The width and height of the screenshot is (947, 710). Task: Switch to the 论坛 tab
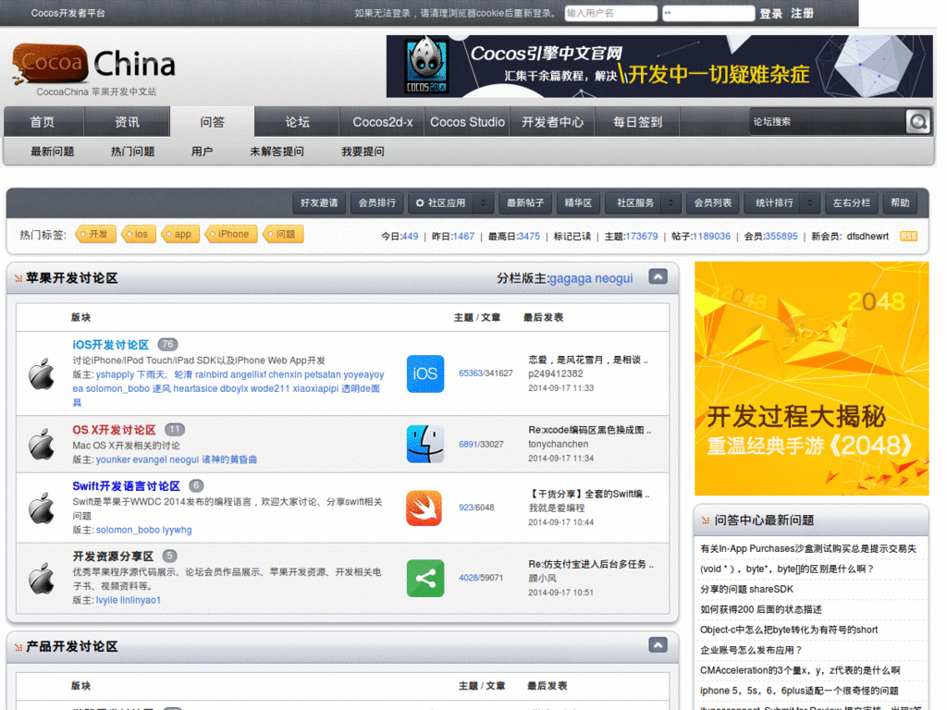click(x=297, y=122)
